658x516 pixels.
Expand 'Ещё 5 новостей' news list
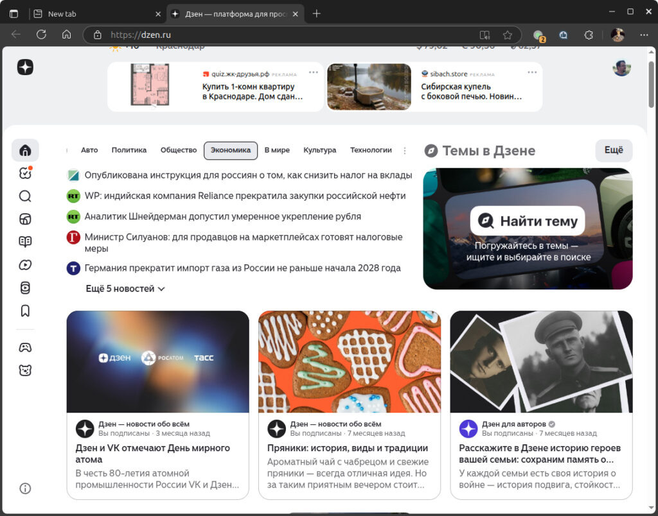coord(125,289)
